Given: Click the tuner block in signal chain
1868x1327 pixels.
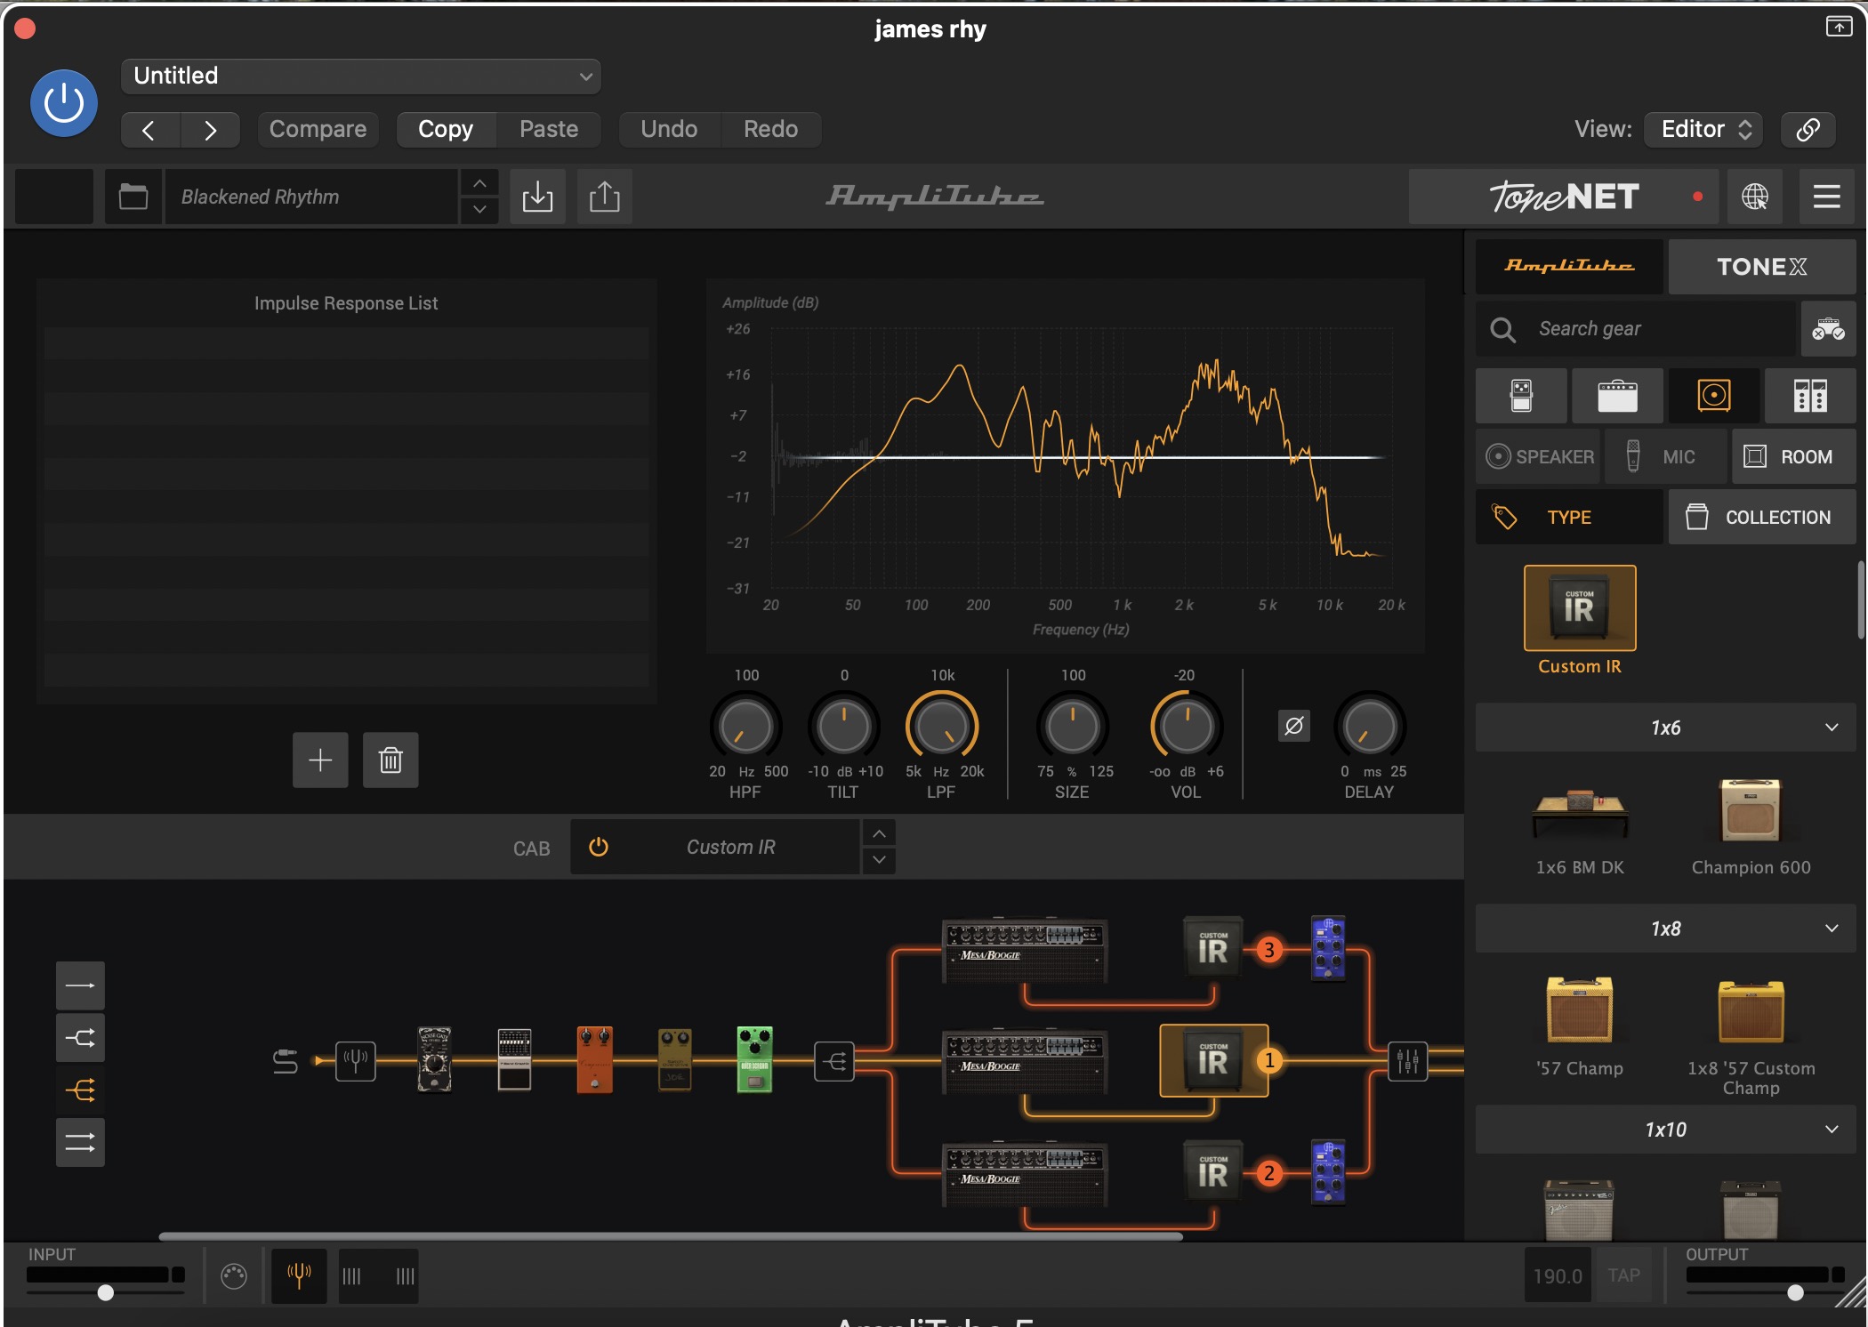Looking at the screenshot, I should 356,1061.
